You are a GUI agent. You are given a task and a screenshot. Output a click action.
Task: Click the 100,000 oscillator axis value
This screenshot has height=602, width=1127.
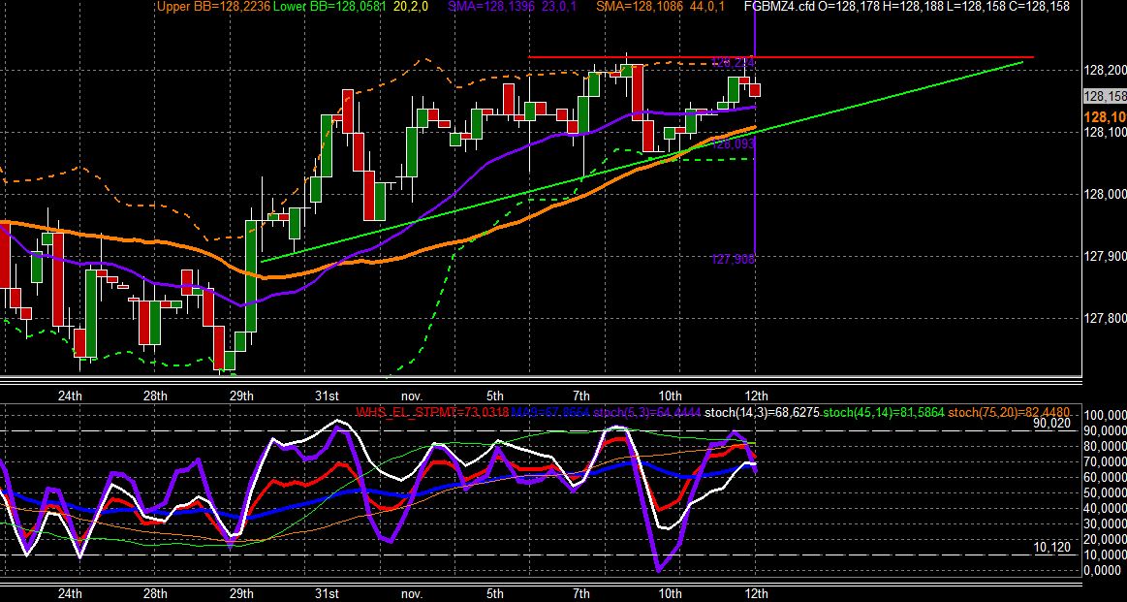pyautogui.click(x=1105, y=416)
